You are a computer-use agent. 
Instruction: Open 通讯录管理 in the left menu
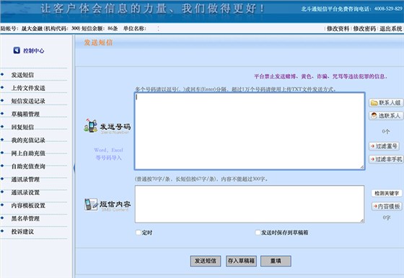click(25, 179)
